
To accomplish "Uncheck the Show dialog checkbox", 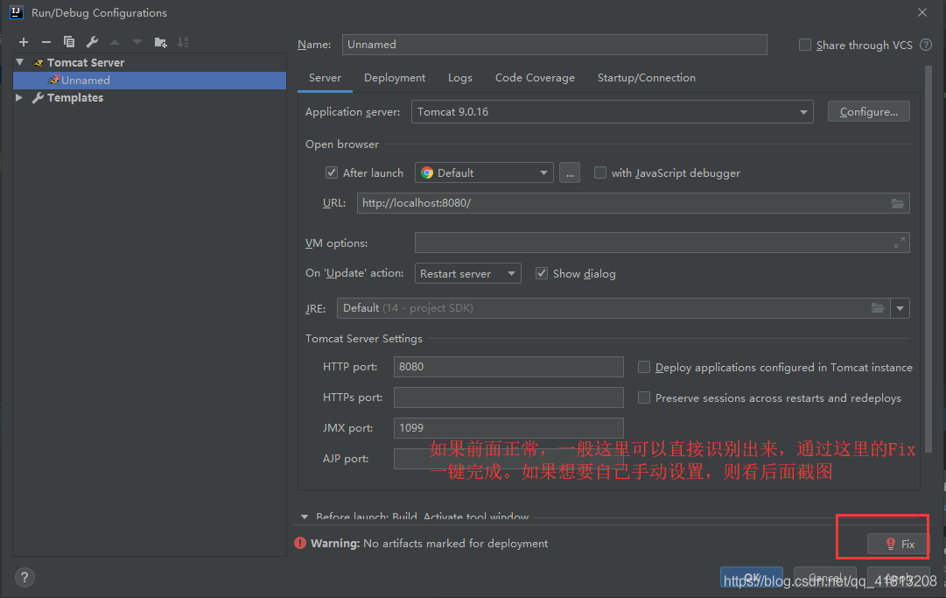I will pos(542,273).
